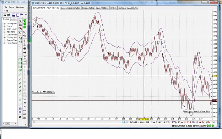Click yellow 1.4630 price label
222x139 pixels.
215,76
